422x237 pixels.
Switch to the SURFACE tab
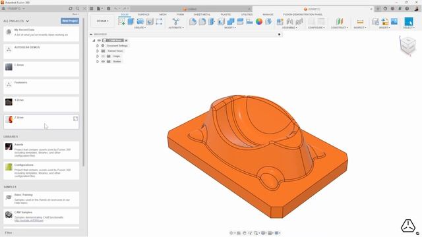pyautogui.click(x=144, y=14)
